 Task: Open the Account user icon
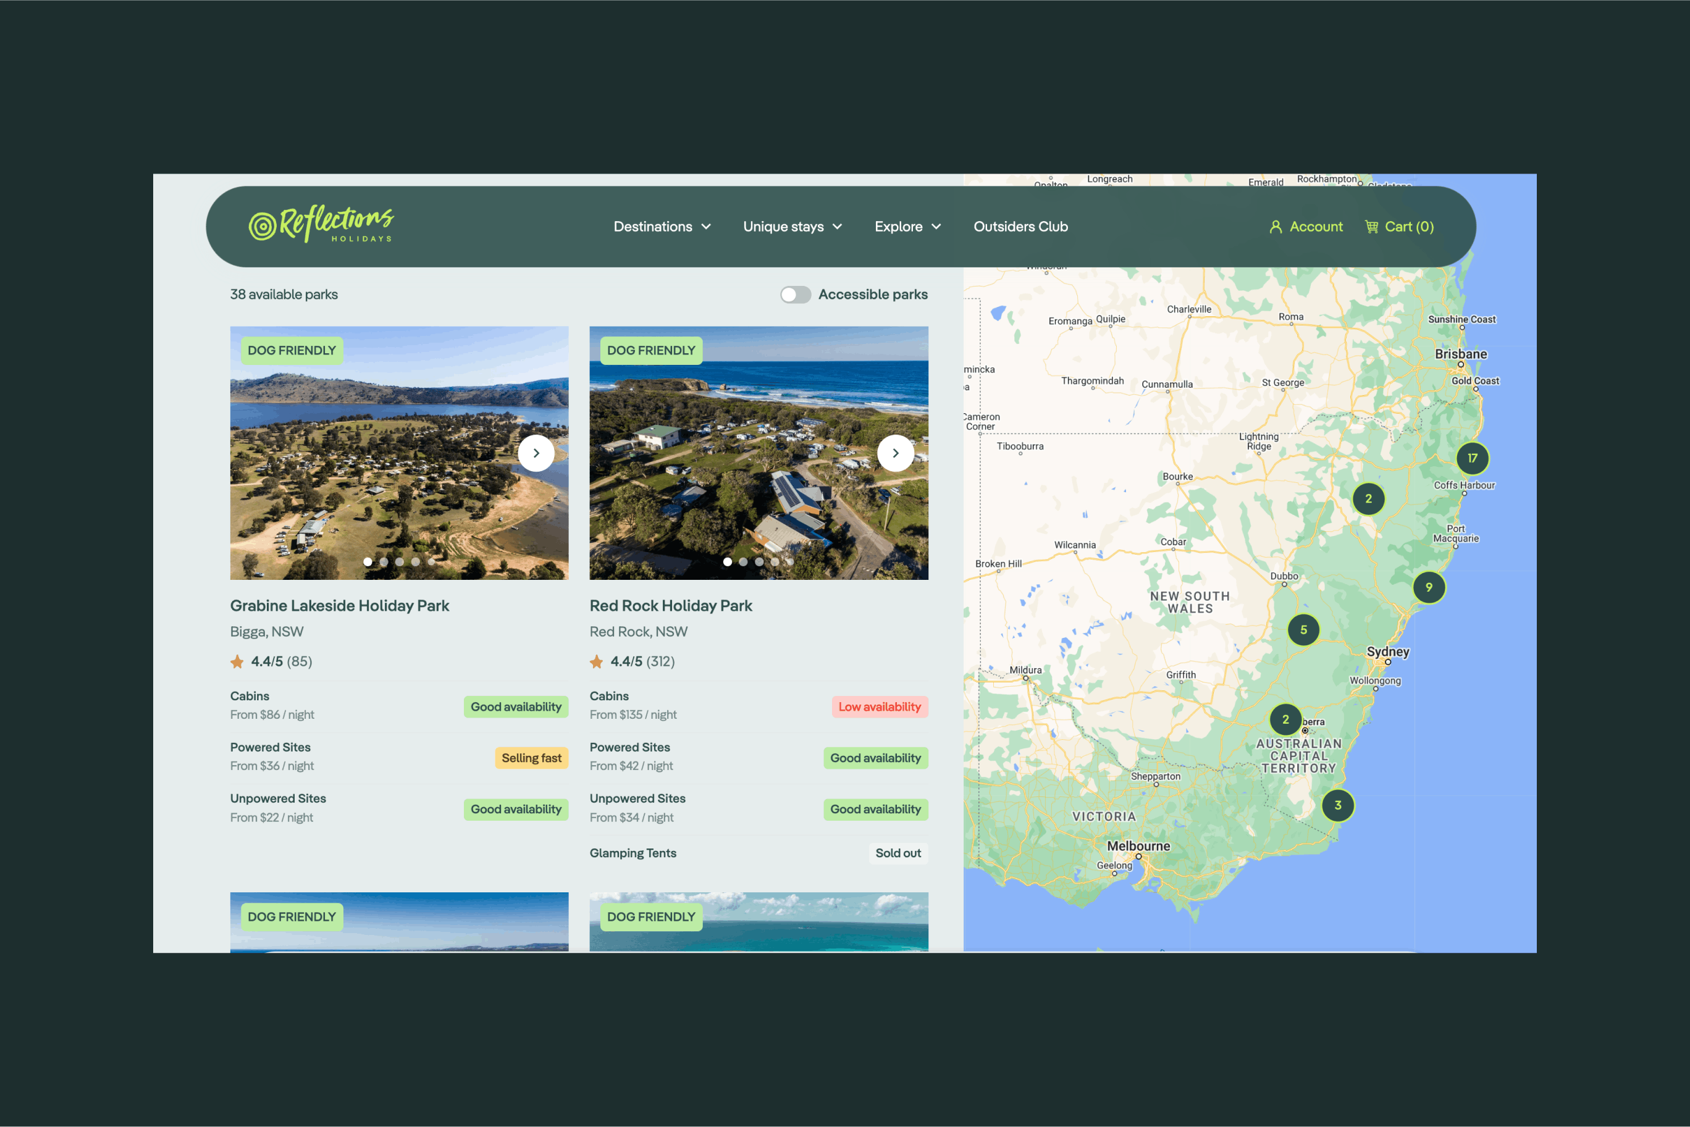point(1276,227)
